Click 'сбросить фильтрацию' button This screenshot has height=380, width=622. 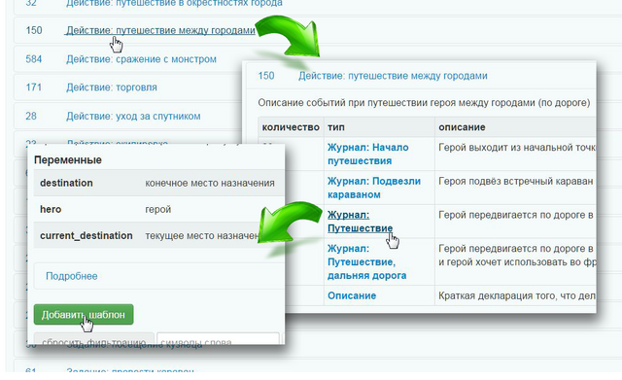click(x=93, y=339)
